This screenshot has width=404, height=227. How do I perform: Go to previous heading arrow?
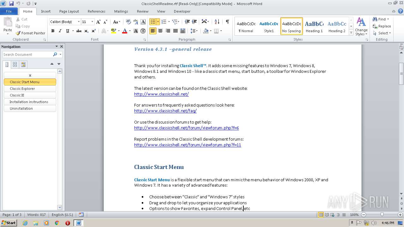[52, 64]
